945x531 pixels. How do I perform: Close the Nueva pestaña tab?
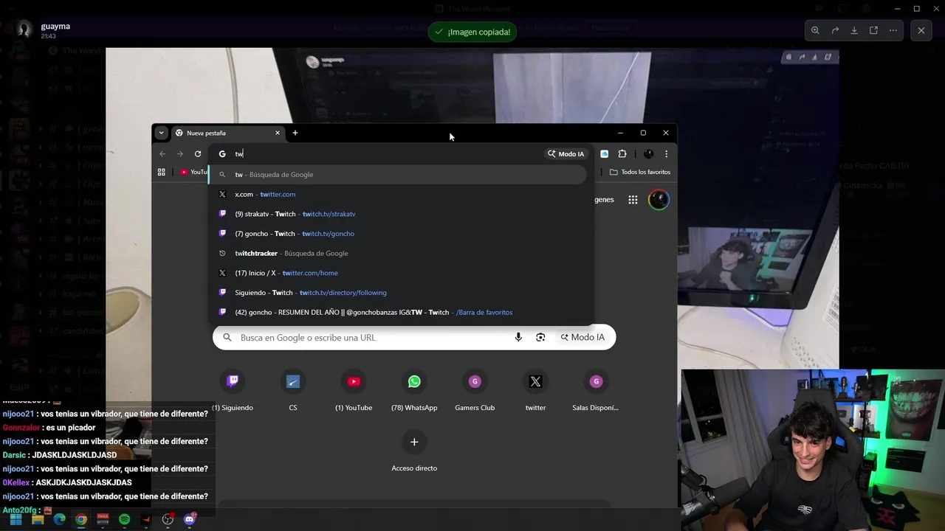pyautogui.click(x=278, y=133)
